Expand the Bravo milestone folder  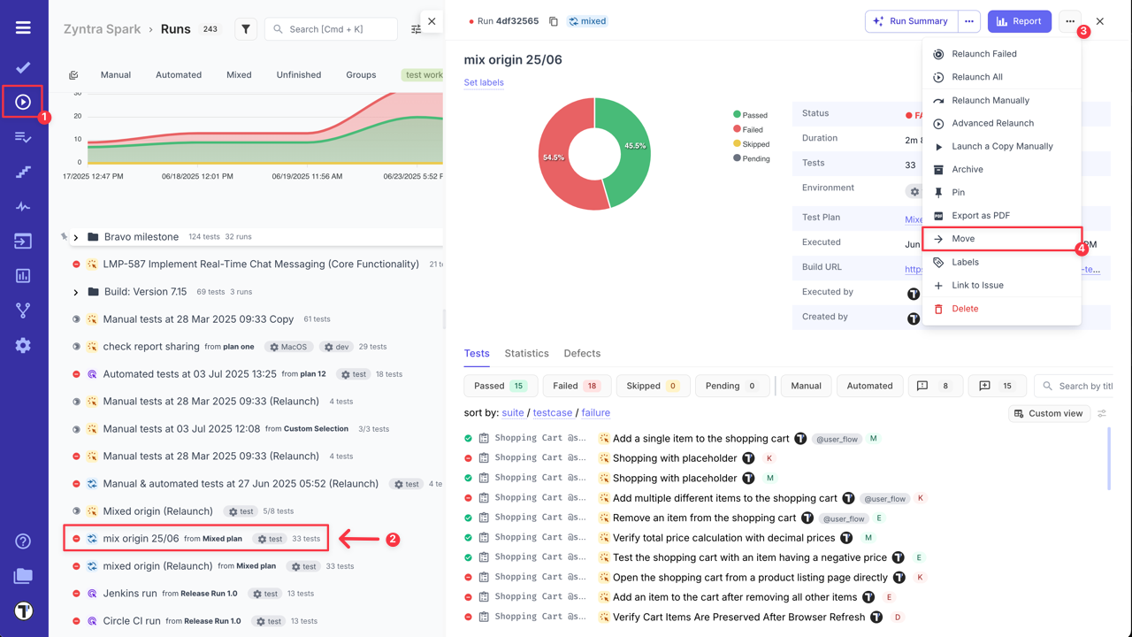coord(76,237)
